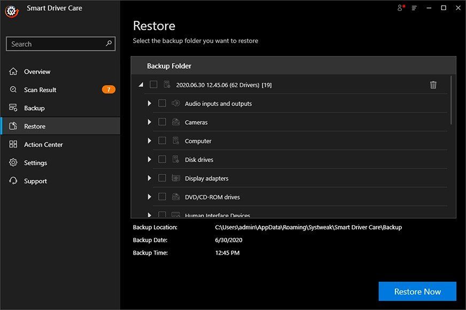Click the Smart Driver Care logo icon
The height and width of the screenshot is (310, 466).
tap(12, 11)
